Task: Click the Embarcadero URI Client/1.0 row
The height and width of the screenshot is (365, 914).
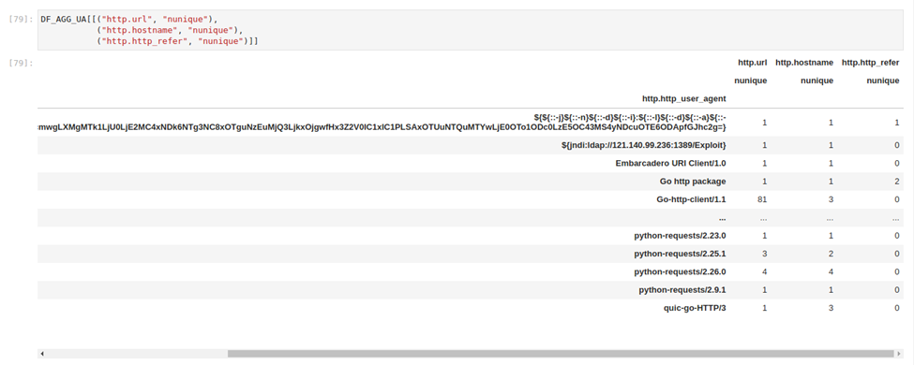Action: pyautogui.click(x=471, y=163)
